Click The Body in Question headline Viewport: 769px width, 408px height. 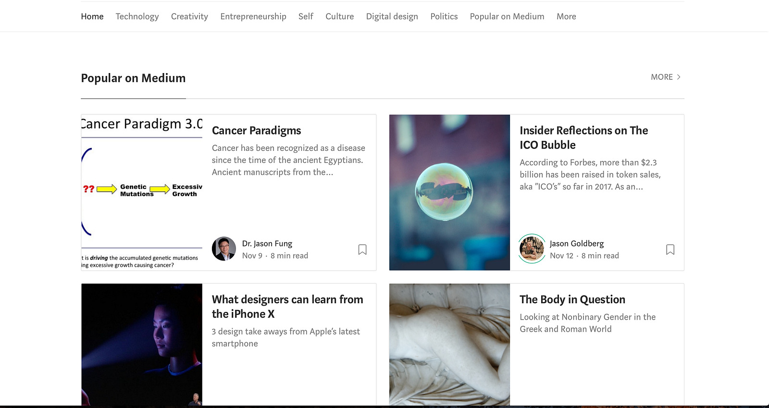click(572, 300)
